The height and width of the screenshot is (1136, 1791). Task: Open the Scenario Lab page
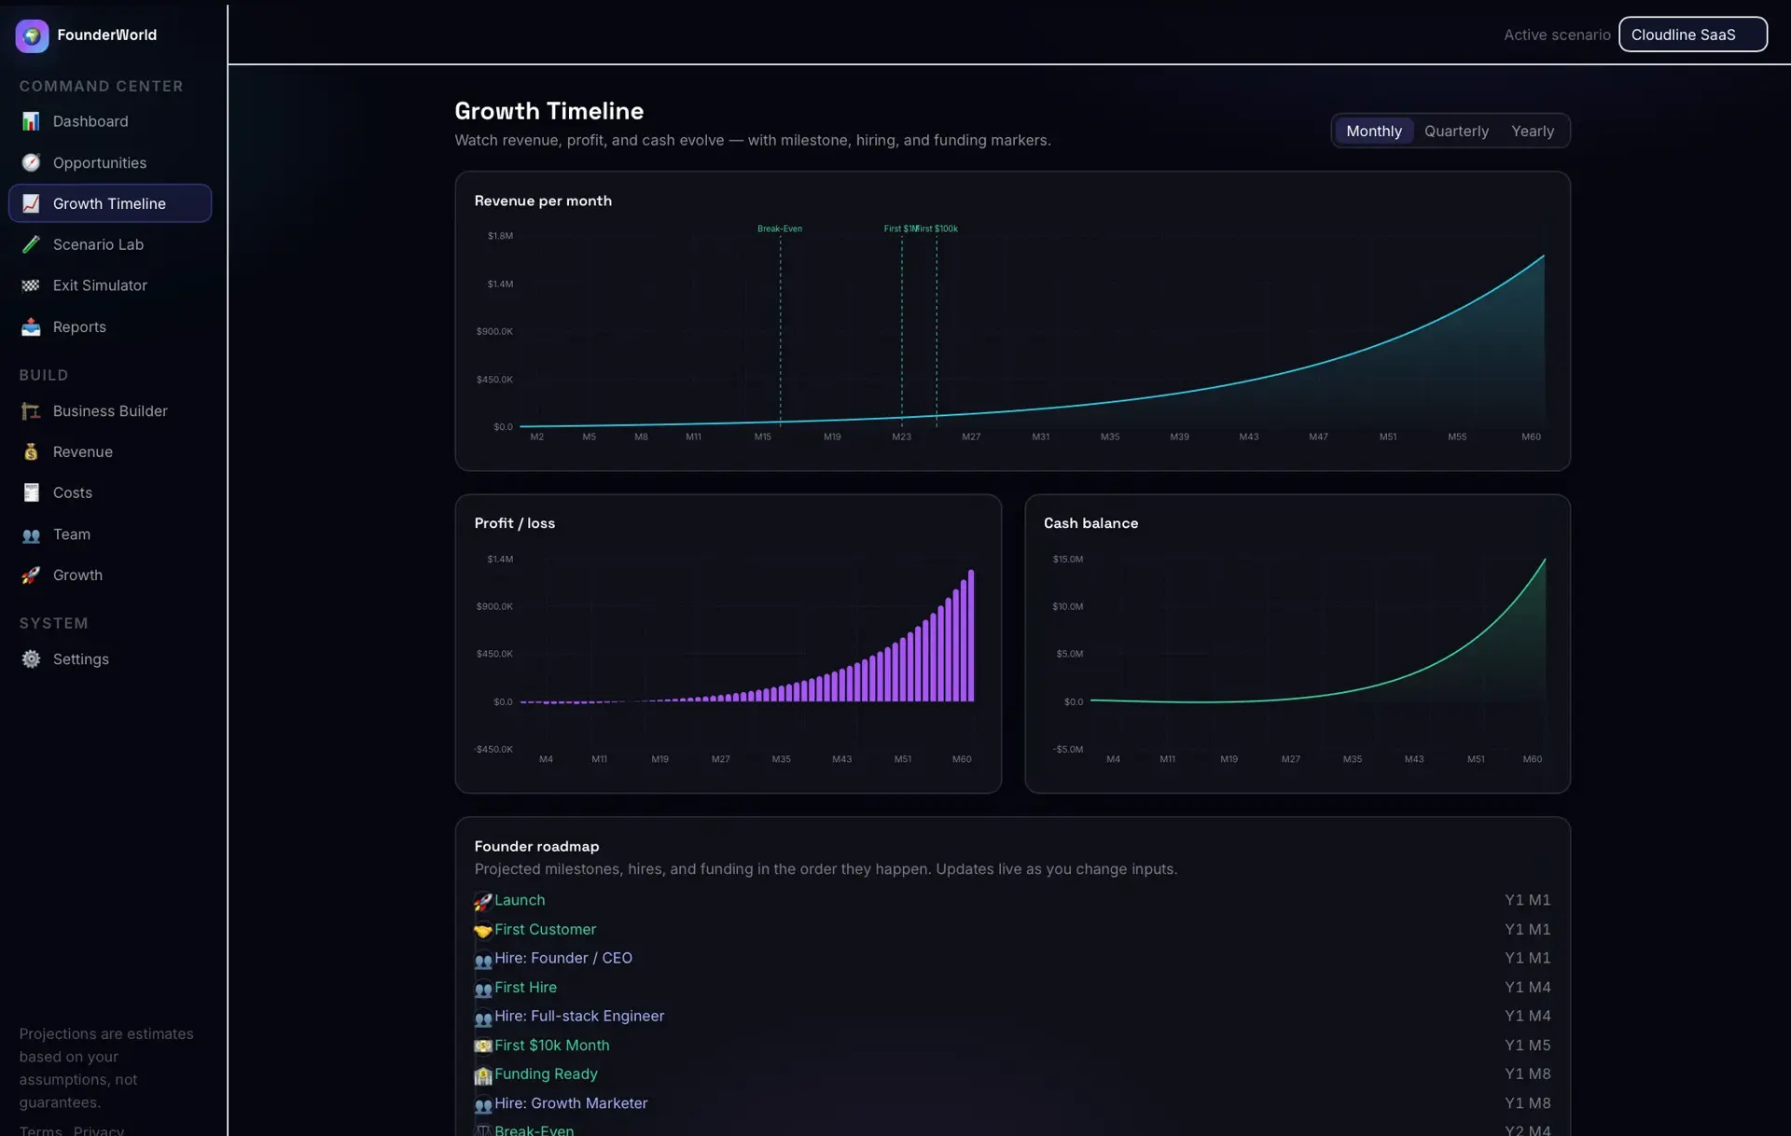point(110,244)
